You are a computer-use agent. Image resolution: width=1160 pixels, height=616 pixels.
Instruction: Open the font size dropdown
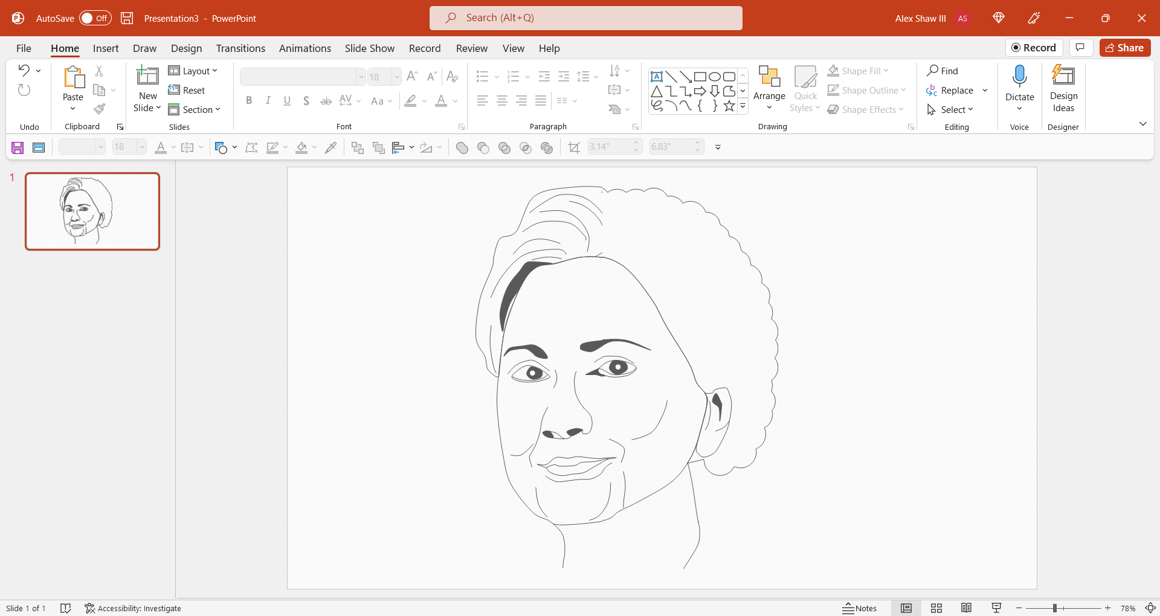click(396, 77)
